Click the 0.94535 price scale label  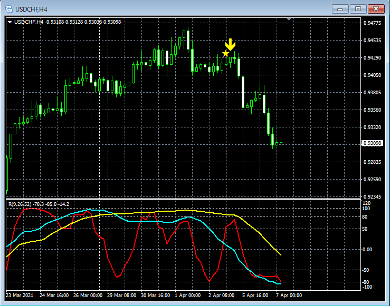[372, 41]
